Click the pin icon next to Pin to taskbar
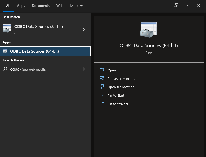Screen dimensions: 206x157 pos(102,104)
